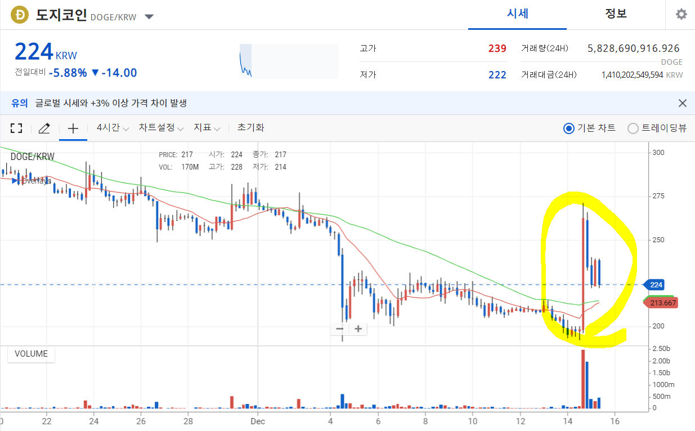Click the VOLUME panel label

(31, 354)
